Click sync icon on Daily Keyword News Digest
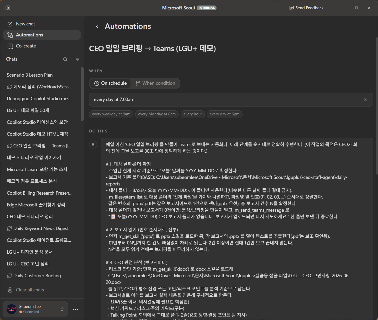The image size is (378, 320). coord(9,228)
